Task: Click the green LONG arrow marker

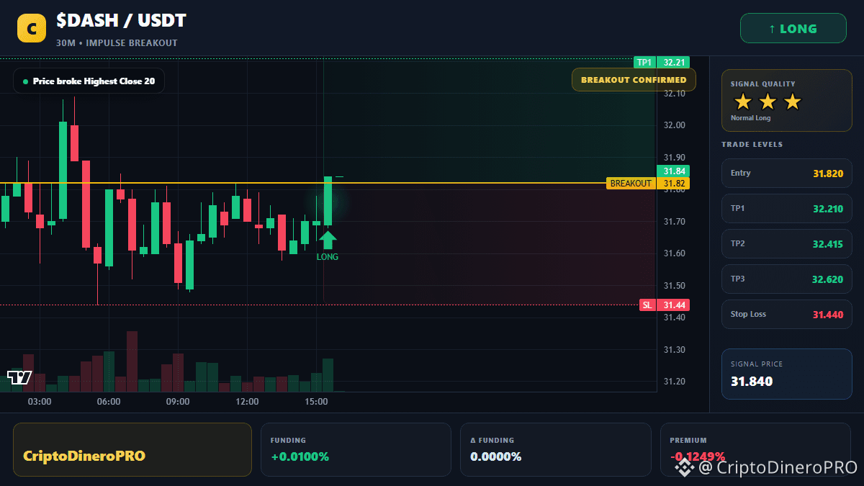Action: (328, 240)
